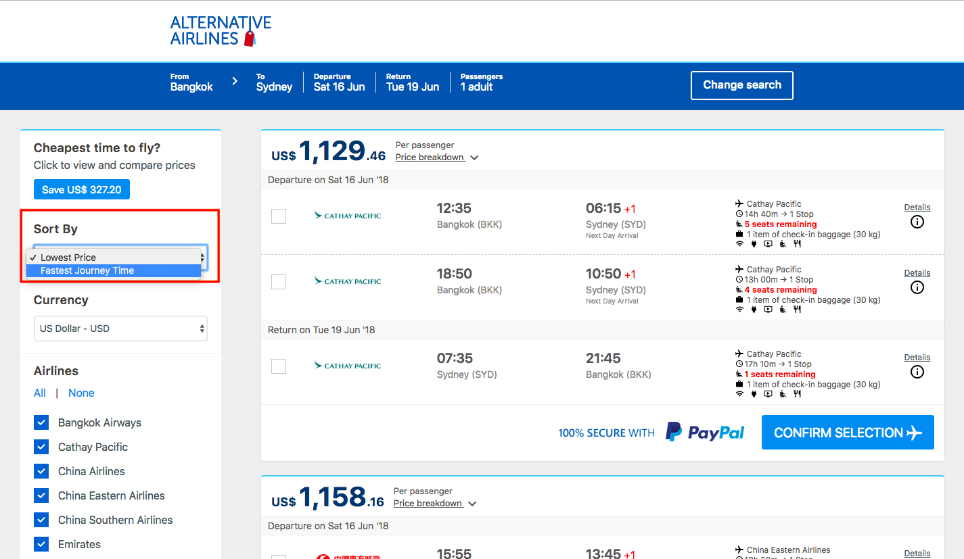This screenshot has height=559, width=964.
Task: Select the 12:35 Bangkok departure flight checkbox
Action: pyautogui.click(x=279, y=216)
